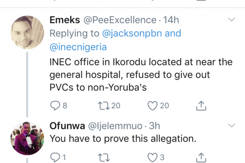Share Emeks' tweet via share icon
The width and height of the screenshot is (245, 163).
point(201,106)
